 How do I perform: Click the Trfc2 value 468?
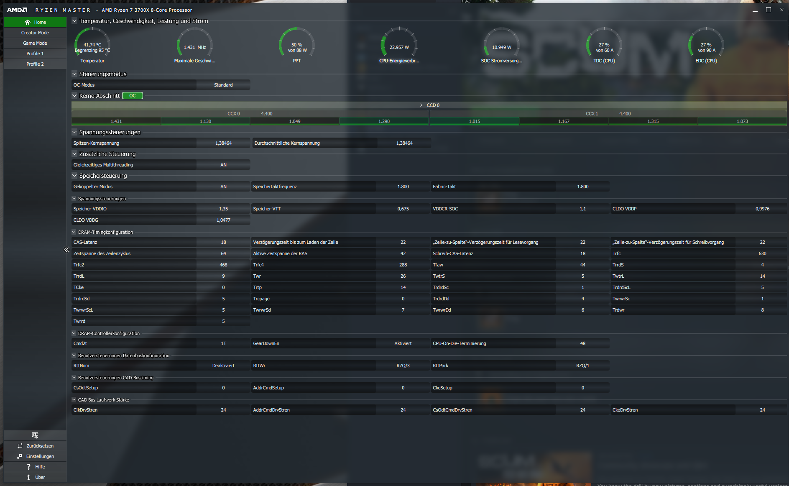tap(223, 265)
